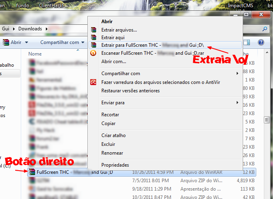
Task: Select Recortar in the context menu
Action: tap(110, 115)
